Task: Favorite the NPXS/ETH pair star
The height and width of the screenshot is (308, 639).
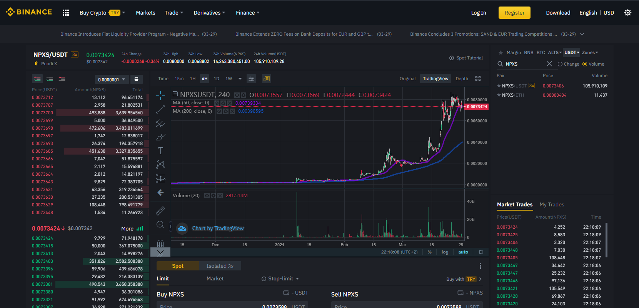Action: (499, 95)
